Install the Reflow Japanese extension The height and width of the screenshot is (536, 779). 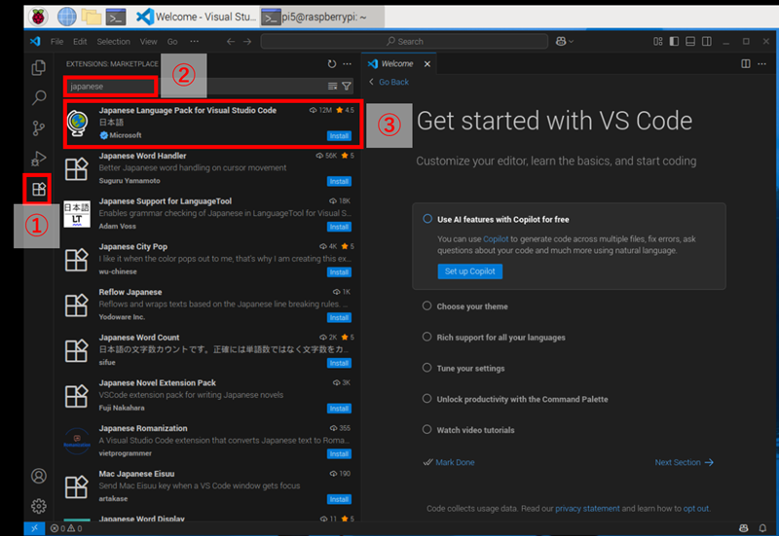(339, 318)
